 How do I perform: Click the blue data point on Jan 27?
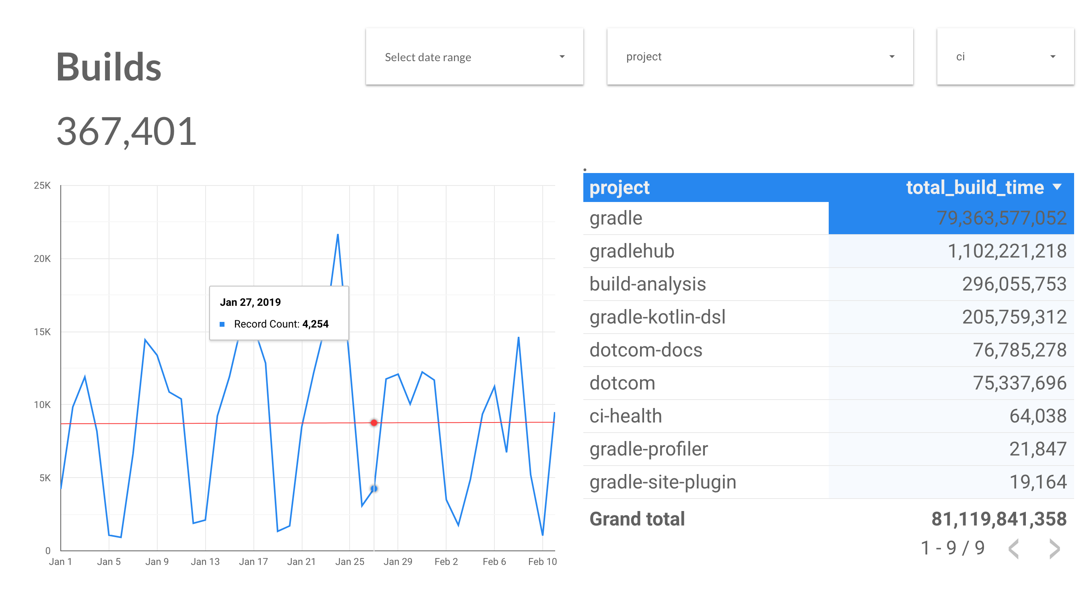click(x=374, y=488)
